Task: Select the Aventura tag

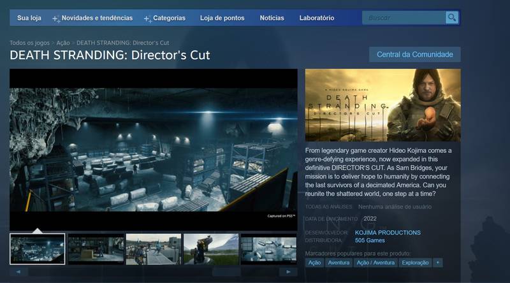Action: pyautogui.click(x=339, y=263)
